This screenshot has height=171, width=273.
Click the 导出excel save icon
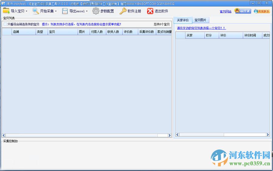[65, 11]
